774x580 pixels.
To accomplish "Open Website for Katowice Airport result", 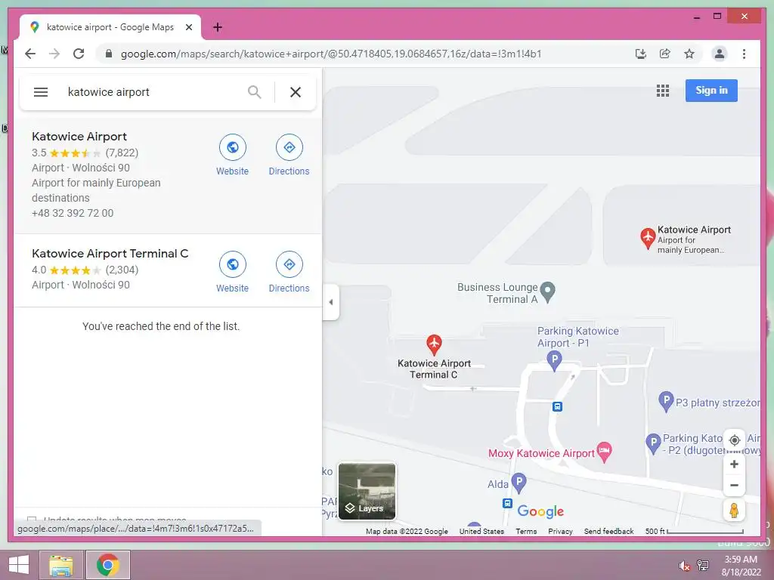I will 233,155.
